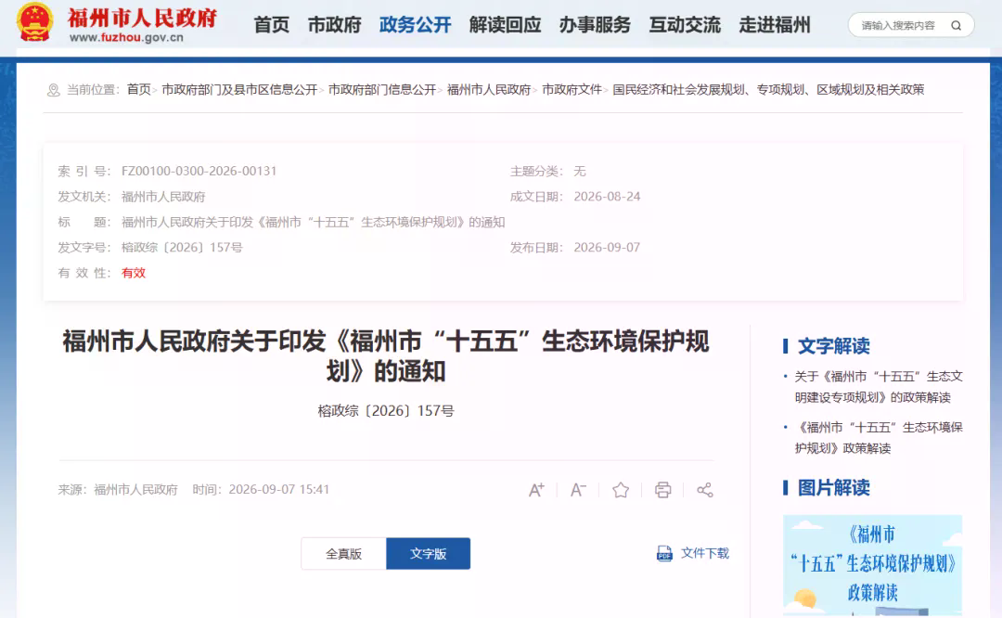Switch to the 文字版 tab
This screenshot has width=1002, height=618.
coord(428,553)
